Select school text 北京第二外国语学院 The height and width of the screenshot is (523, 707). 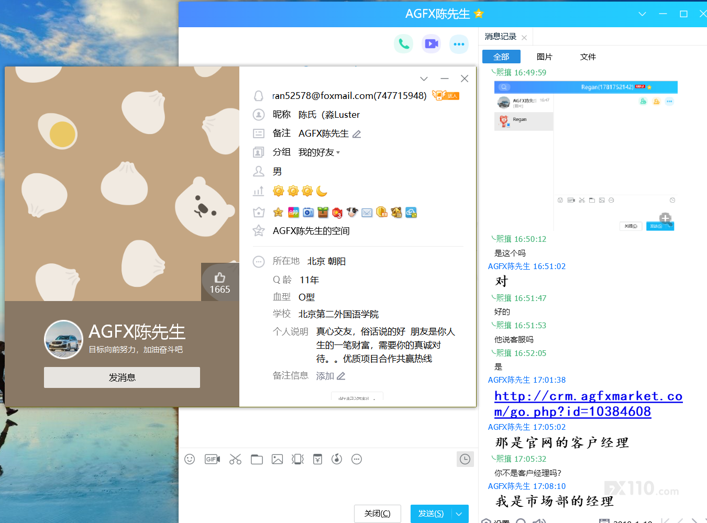[x=338, y=314]
